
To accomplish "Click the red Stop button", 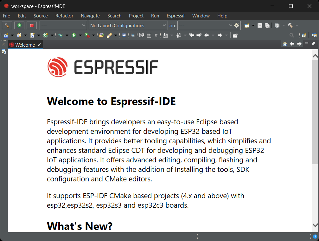I will coord(32,25).
